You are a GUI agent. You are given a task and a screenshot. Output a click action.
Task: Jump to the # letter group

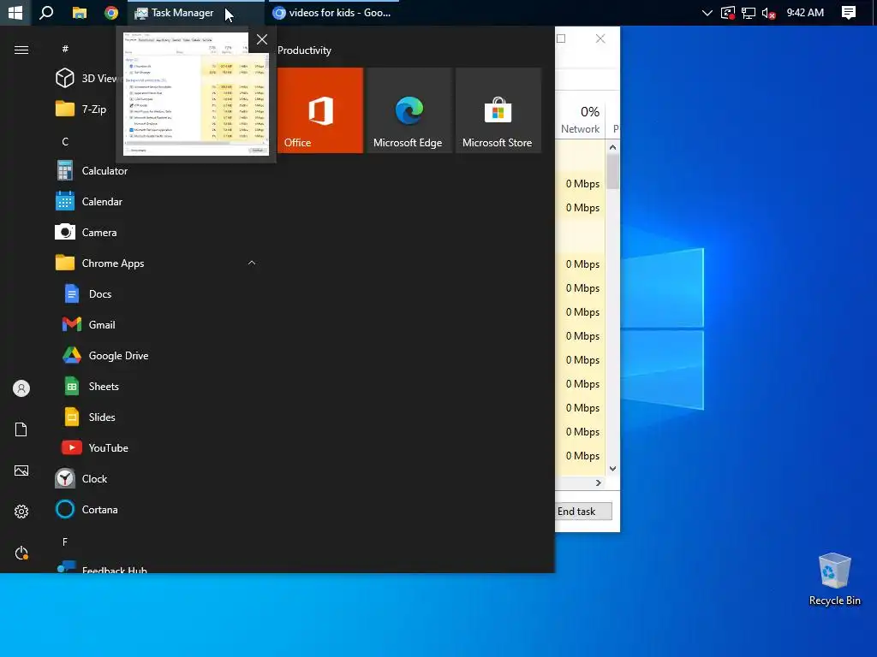point(65,49)
